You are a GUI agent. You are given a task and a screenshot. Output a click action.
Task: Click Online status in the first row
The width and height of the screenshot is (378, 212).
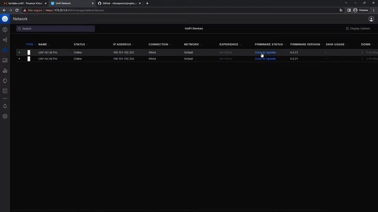tap(77, 52)
